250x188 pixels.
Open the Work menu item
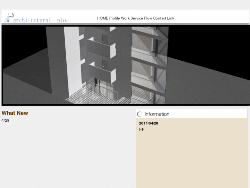(x=125, y=18)
